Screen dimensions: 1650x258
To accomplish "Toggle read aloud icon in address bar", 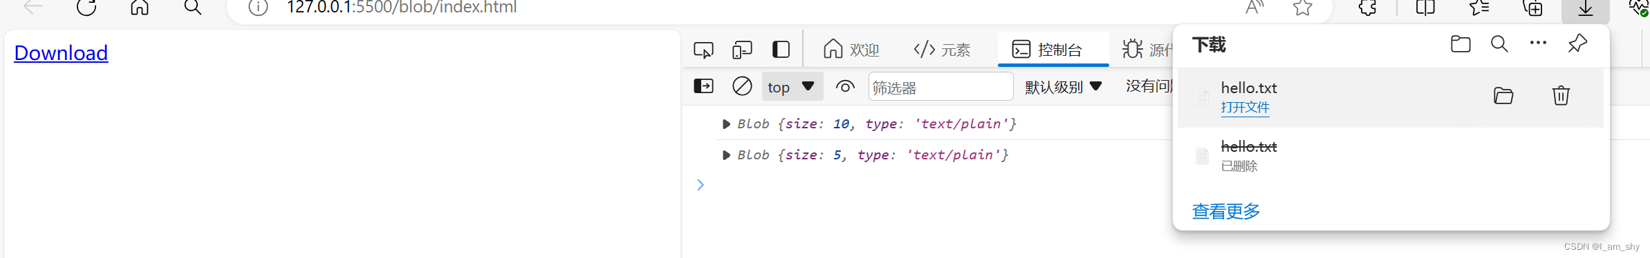I will pos(1254,8).
